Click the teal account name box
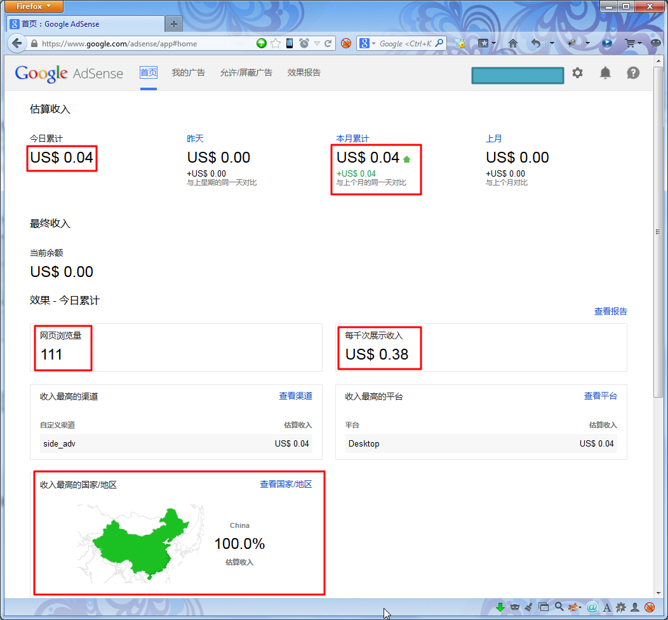Viewport: 668px width, 620px height. (518, 76)
